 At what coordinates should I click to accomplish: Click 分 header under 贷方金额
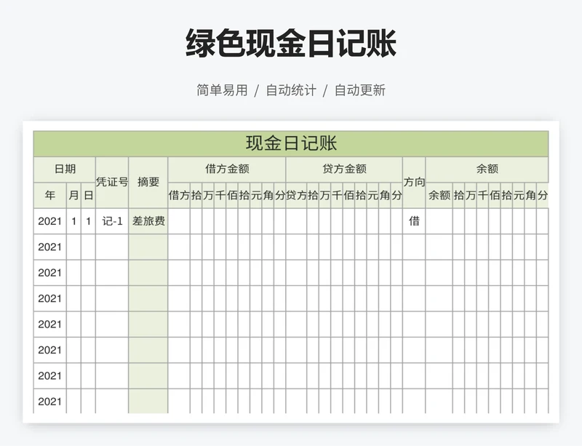click(396, 195)
